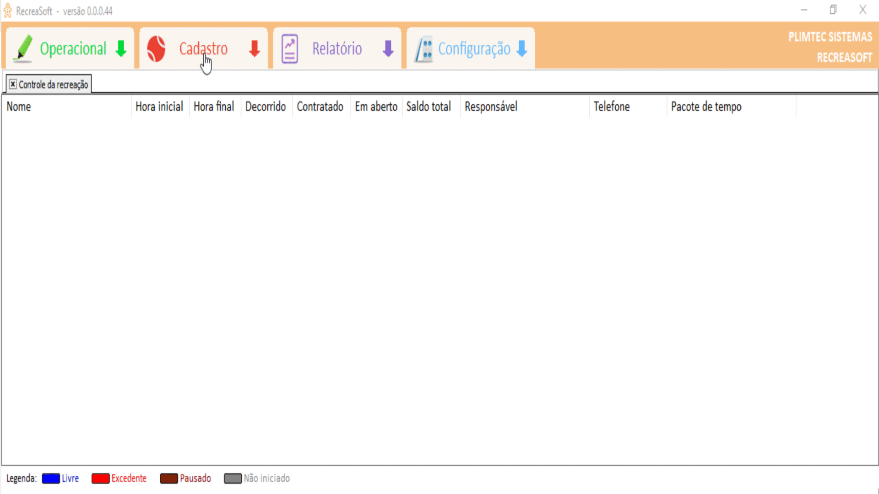Click the brown Pausado legend swatch
The image size is (879, 494).
click(169, 478)
